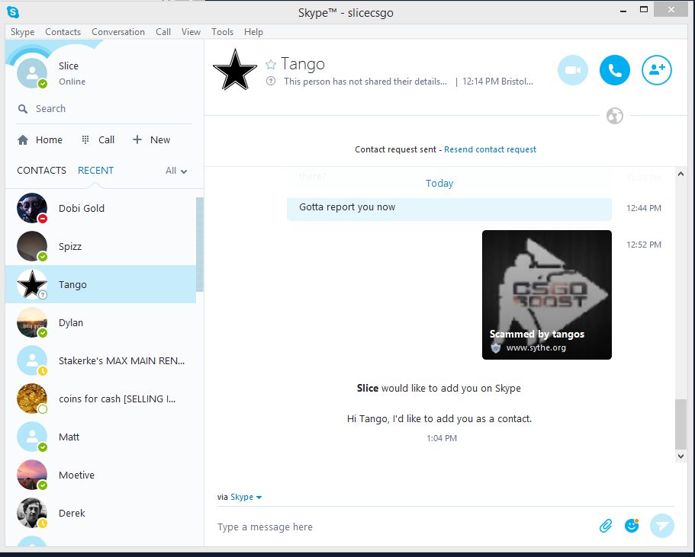Open the Conversation menu
Screen dimensions: 695x557
[x=118, y=32]
